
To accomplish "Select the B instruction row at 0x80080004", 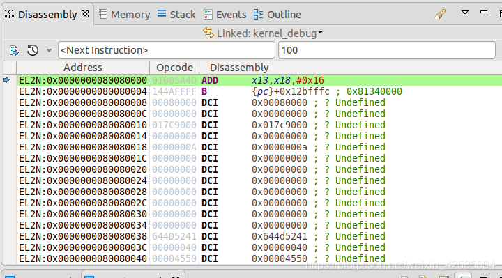I will coord(259,91).
